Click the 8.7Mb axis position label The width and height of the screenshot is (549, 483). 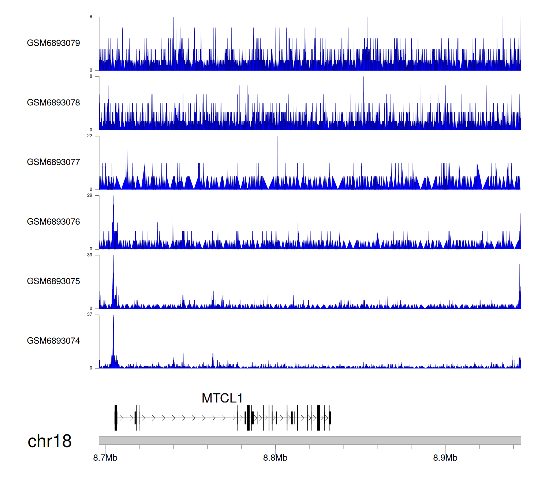pos(105,458)
